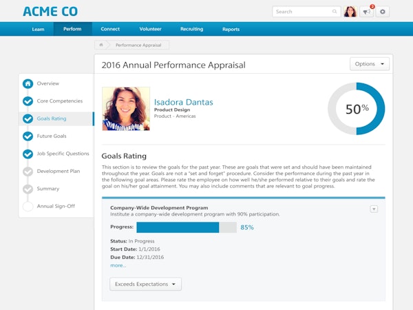The height and width of the screenshot is (310, 413).
Task: Click the home icon in the breadcrumb
Action: click(x=101, y=45)
